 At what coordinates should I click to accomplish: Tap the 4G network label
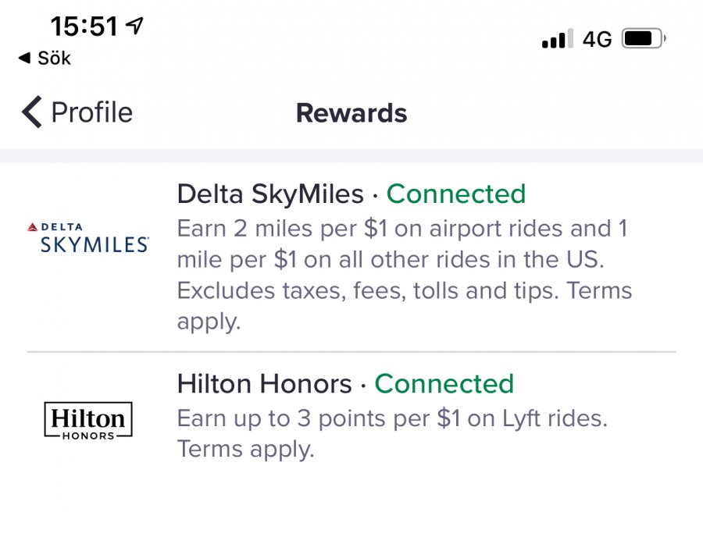[x=598, y=39]
